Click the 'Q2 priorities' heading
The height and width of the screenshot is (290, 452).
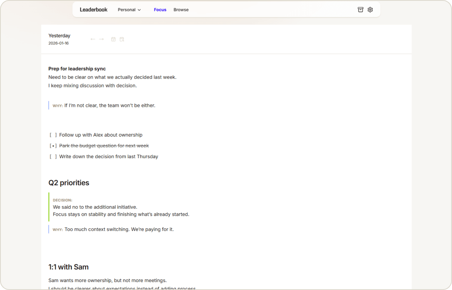pyautogui.click(x=69, y=183)
